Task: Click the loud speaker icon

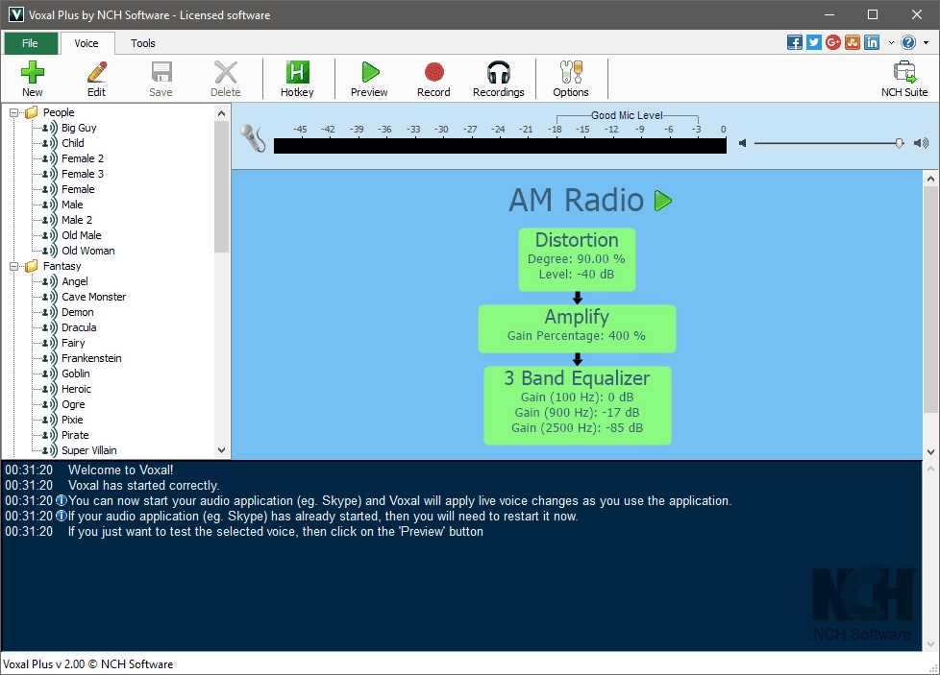Action: pyautogui.click(x=921, y=143)
